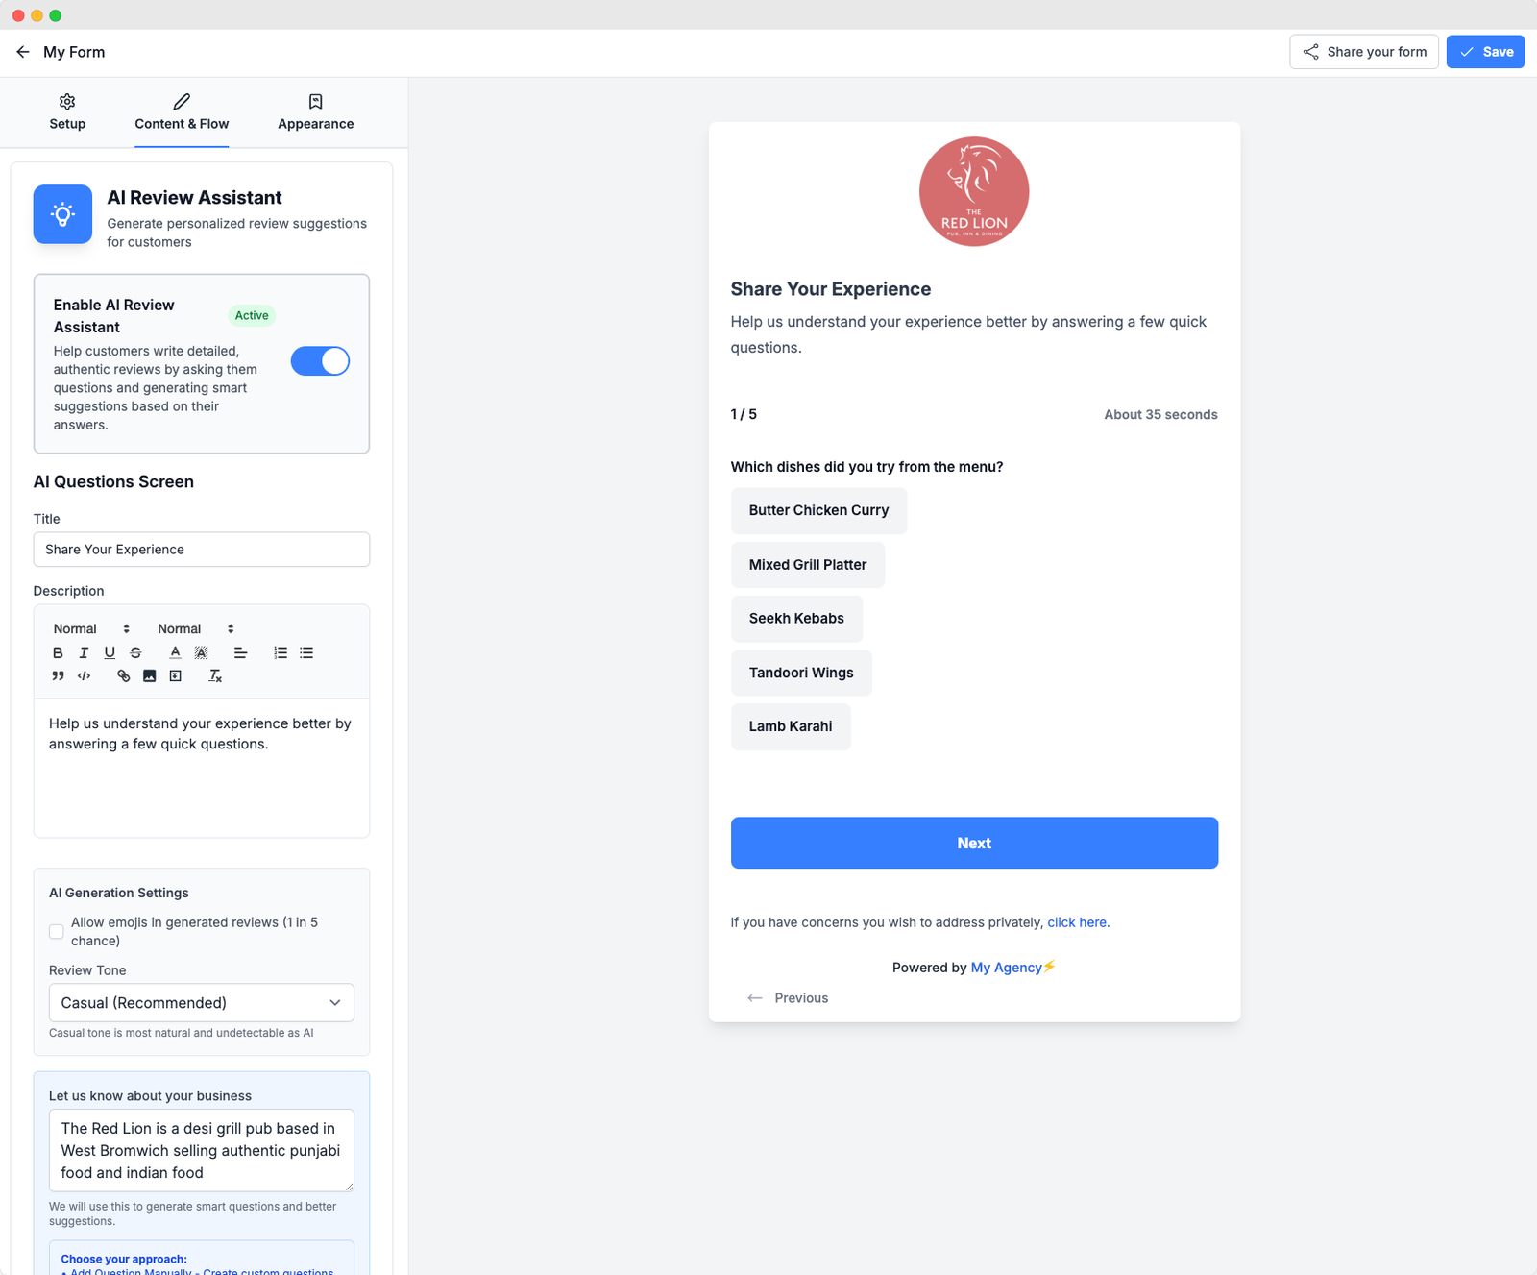1537x1275 pixels.
Task: Click the Share your form button
Action: coord(1363,51)
